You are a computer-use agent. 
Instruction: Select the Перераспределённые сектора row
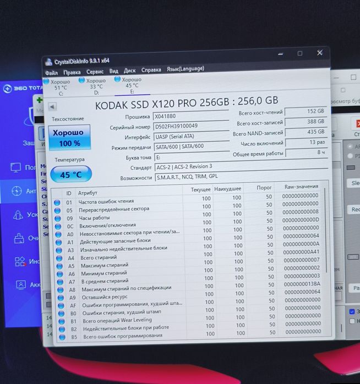pyautogui.click(x=188, y=208)
